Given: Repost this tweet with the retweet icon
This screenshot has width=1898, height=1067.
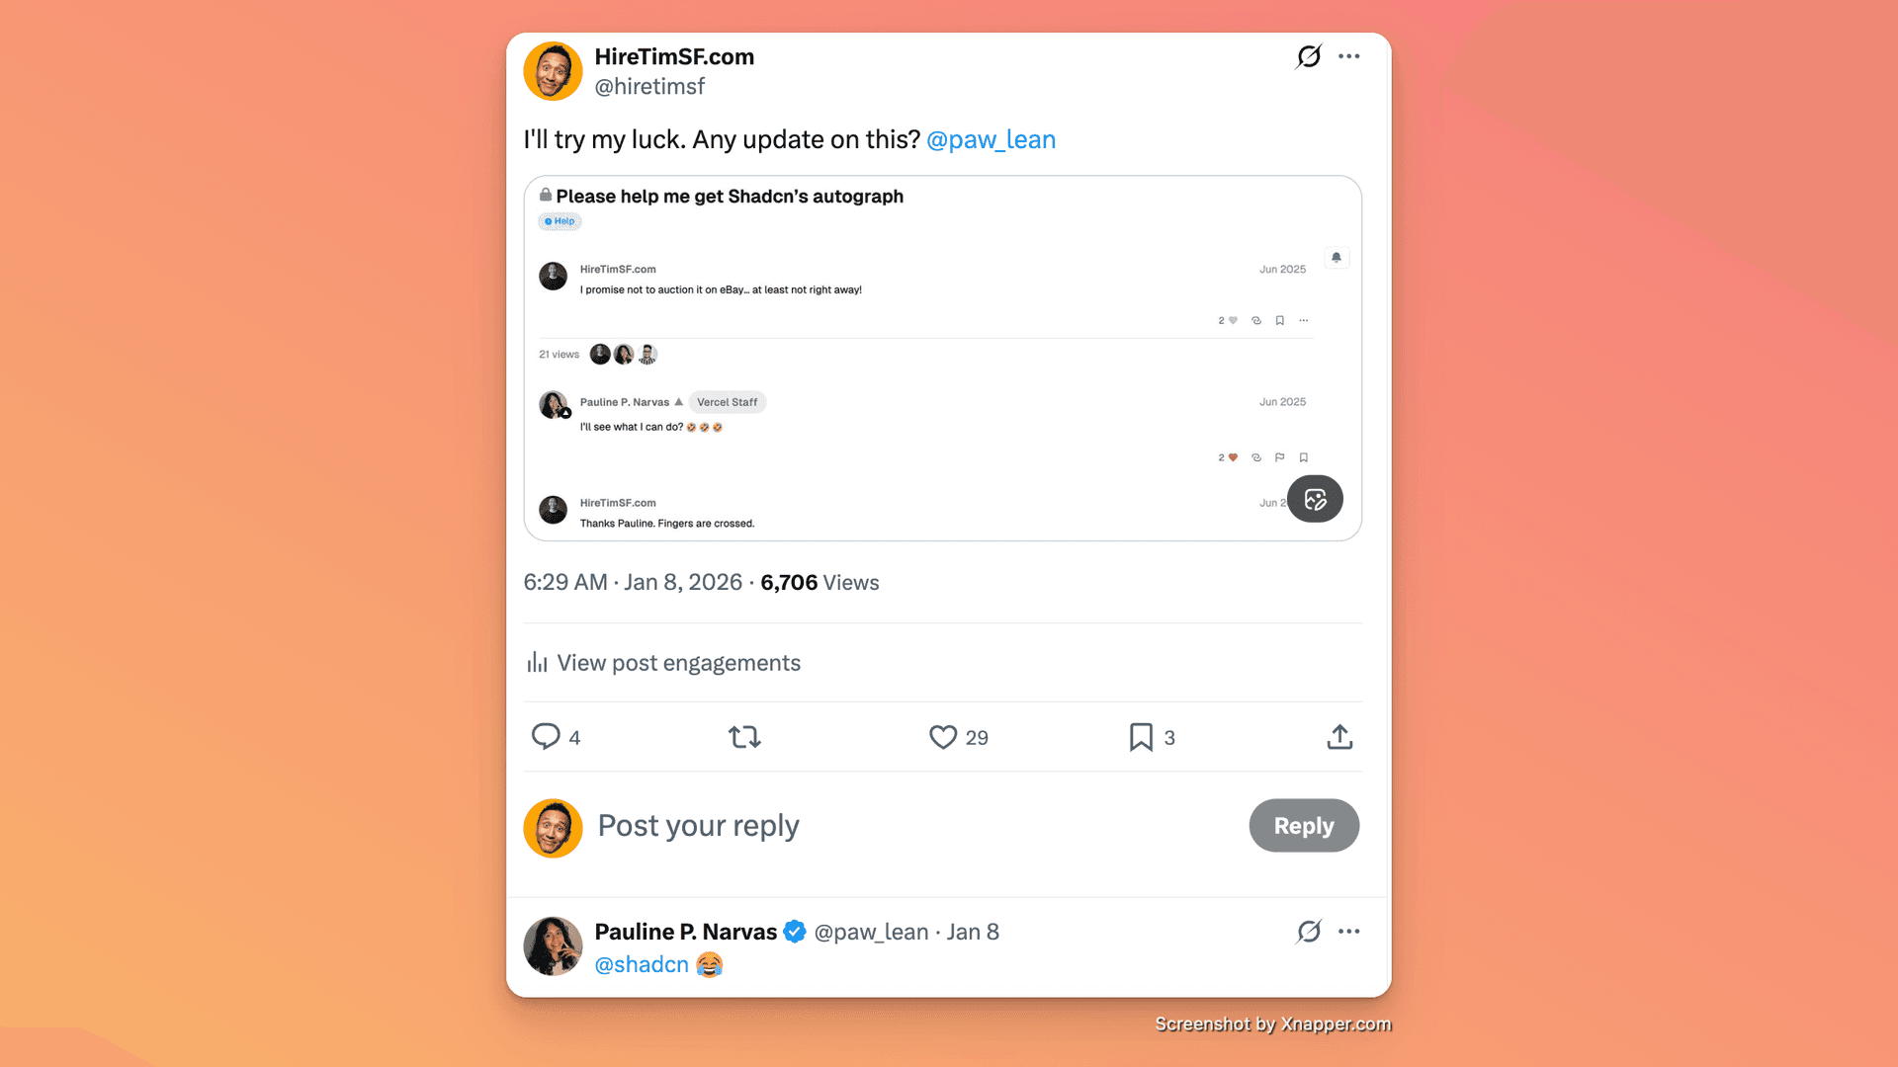Looking at the screenshot, I should tap(744, 737).
